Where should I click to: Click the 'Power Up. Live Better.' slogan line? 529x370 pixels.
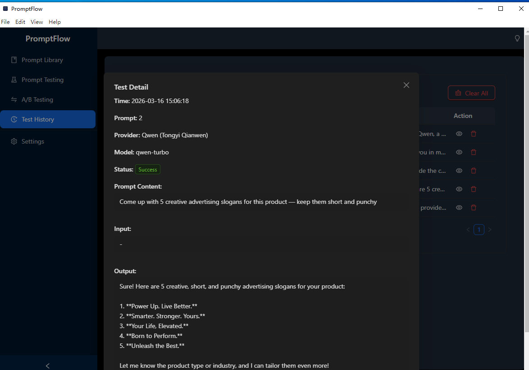click(158, 307)
